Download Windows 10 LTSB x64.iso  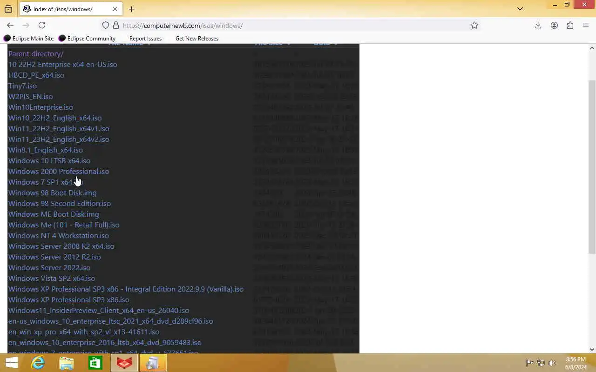(49, 160)
